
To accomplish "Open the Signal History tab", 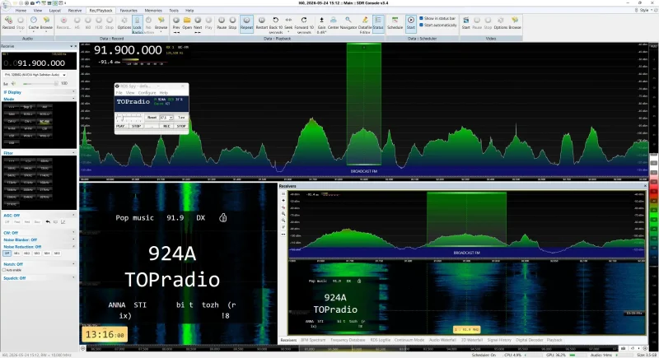I will tap(499, 340).
